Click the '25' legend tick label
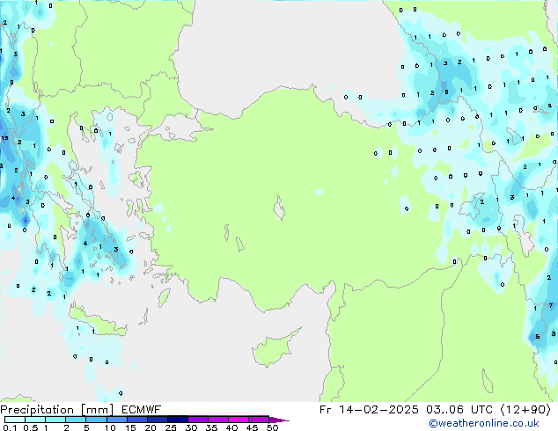The height and width of the screenshot is (431, 558). coord(171,427)
